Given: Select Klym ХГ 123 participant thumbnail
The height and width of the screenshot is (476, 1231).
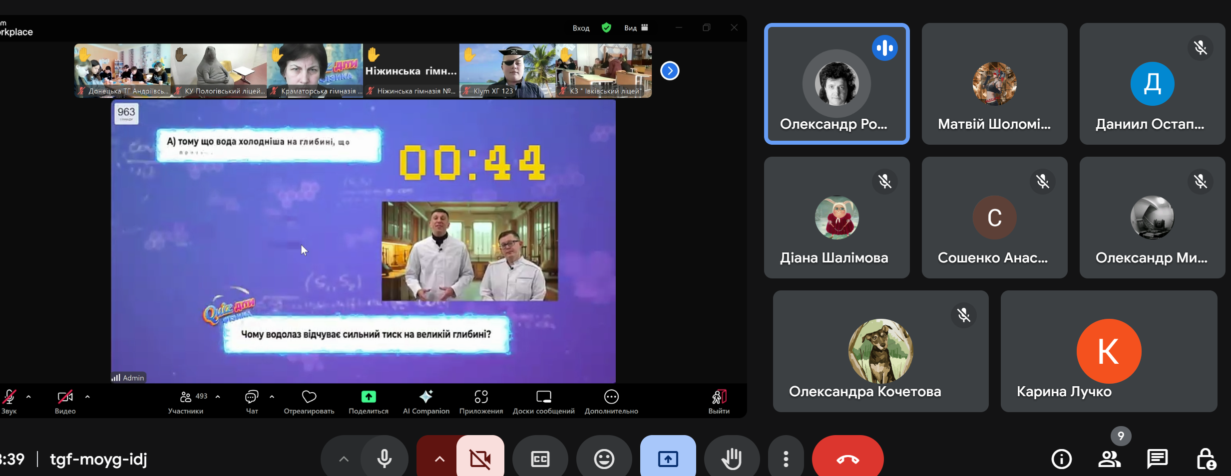Looking at the screenshot, I should [507, 70].
